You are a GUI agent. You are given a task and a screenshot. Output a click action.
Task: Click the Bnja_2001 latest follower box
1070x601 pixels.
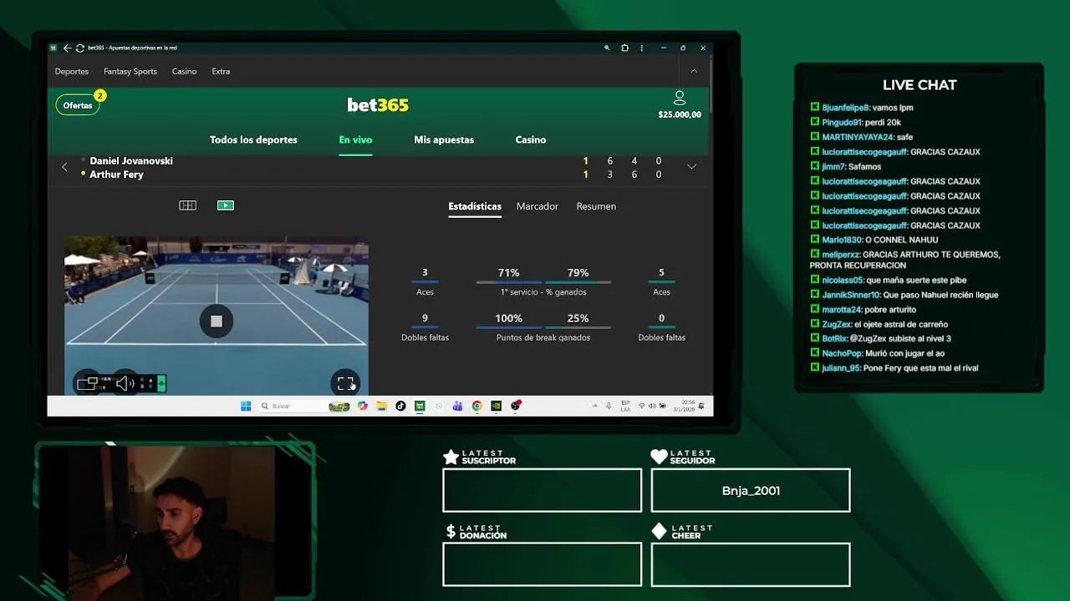click(751, 490)
